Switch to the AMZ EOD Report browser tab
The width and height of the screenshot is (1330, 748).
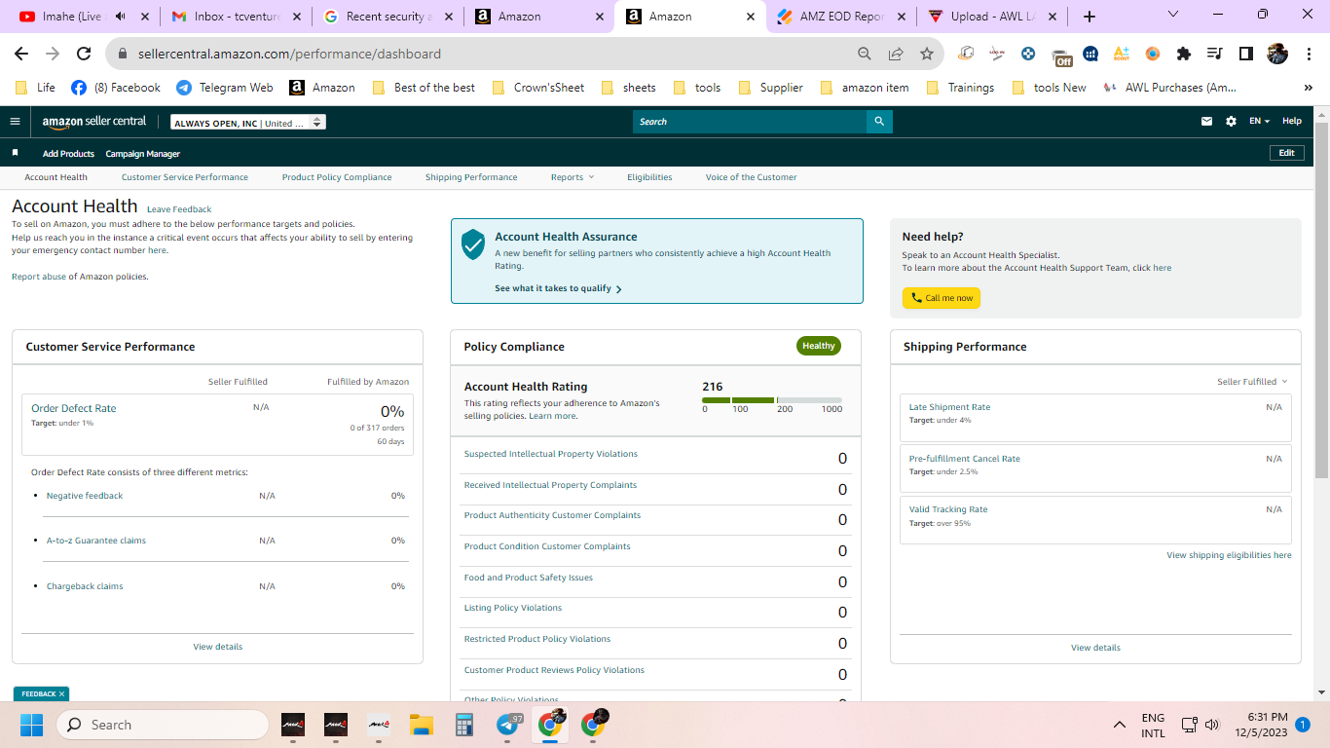(x=840, y=17)
